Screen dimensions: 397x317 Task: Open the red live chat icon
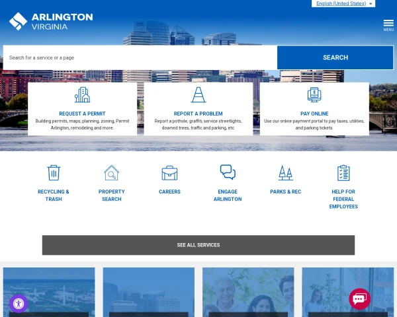[360, 299]
